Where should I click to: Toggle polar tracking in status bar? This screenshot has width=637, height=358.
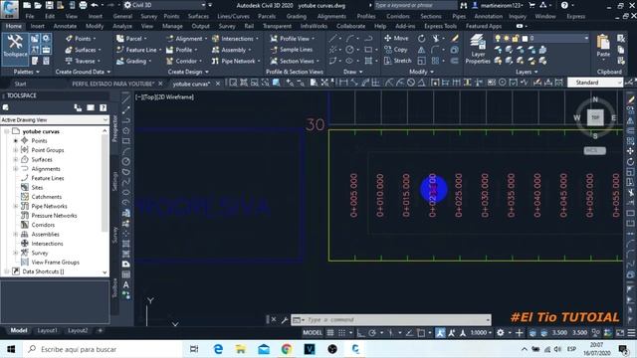372,333
